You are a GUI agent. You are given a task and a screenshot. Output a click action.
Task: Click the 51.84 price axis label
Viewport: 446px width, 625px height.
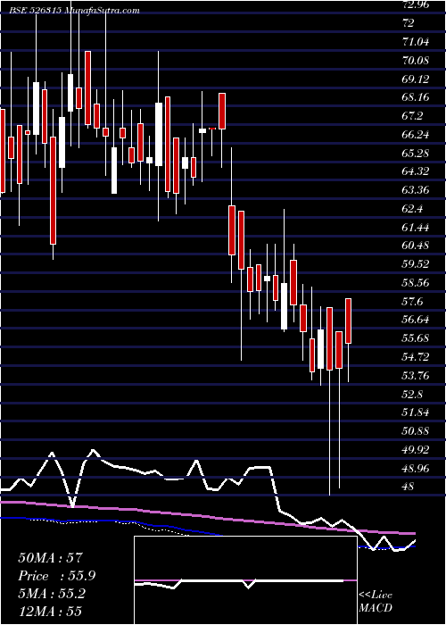pyautogui.click(x=417, y=412)
